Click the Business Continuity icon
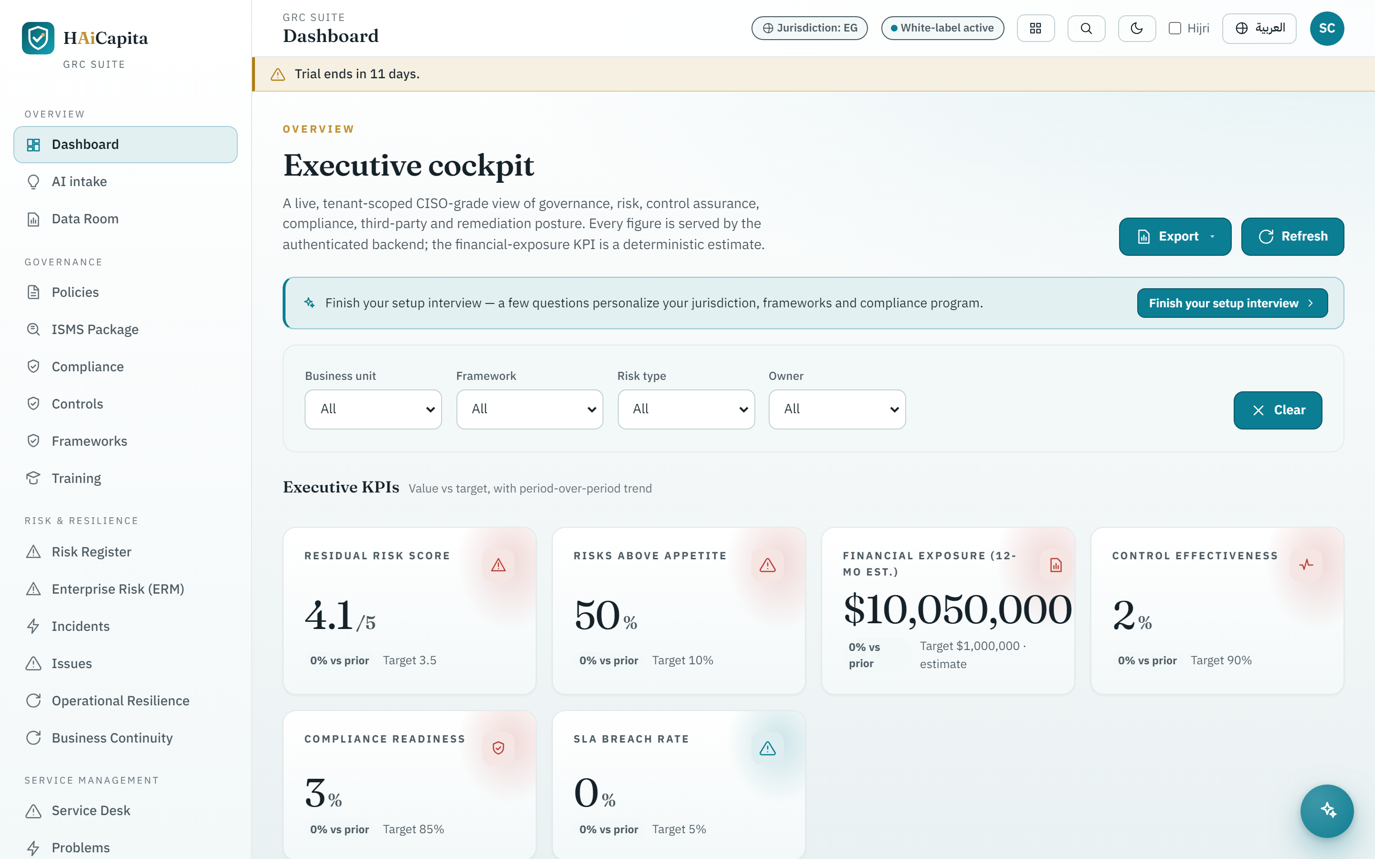 tap(33, 738)
